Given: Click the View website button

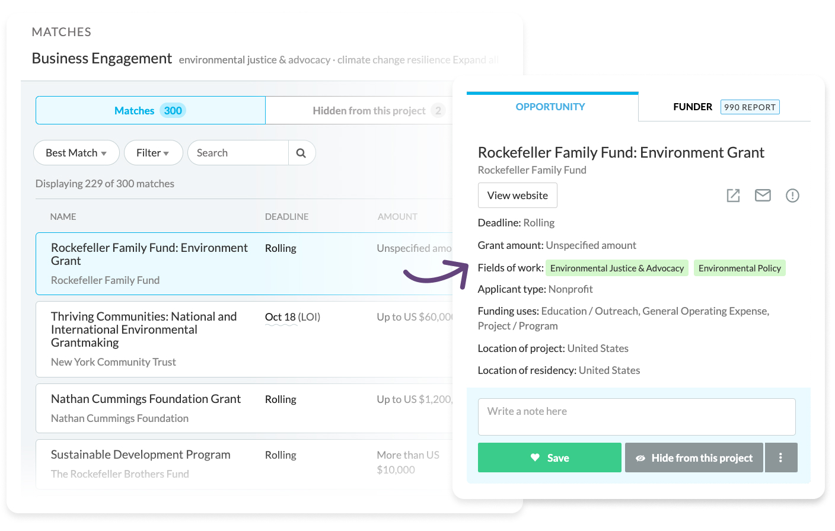Looking at the screenshot, I should pos(517,195).
